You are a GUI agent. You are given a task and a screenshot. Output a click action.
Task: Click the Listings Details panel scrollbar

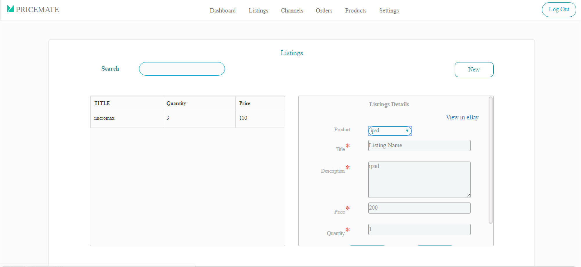point(490,160)
